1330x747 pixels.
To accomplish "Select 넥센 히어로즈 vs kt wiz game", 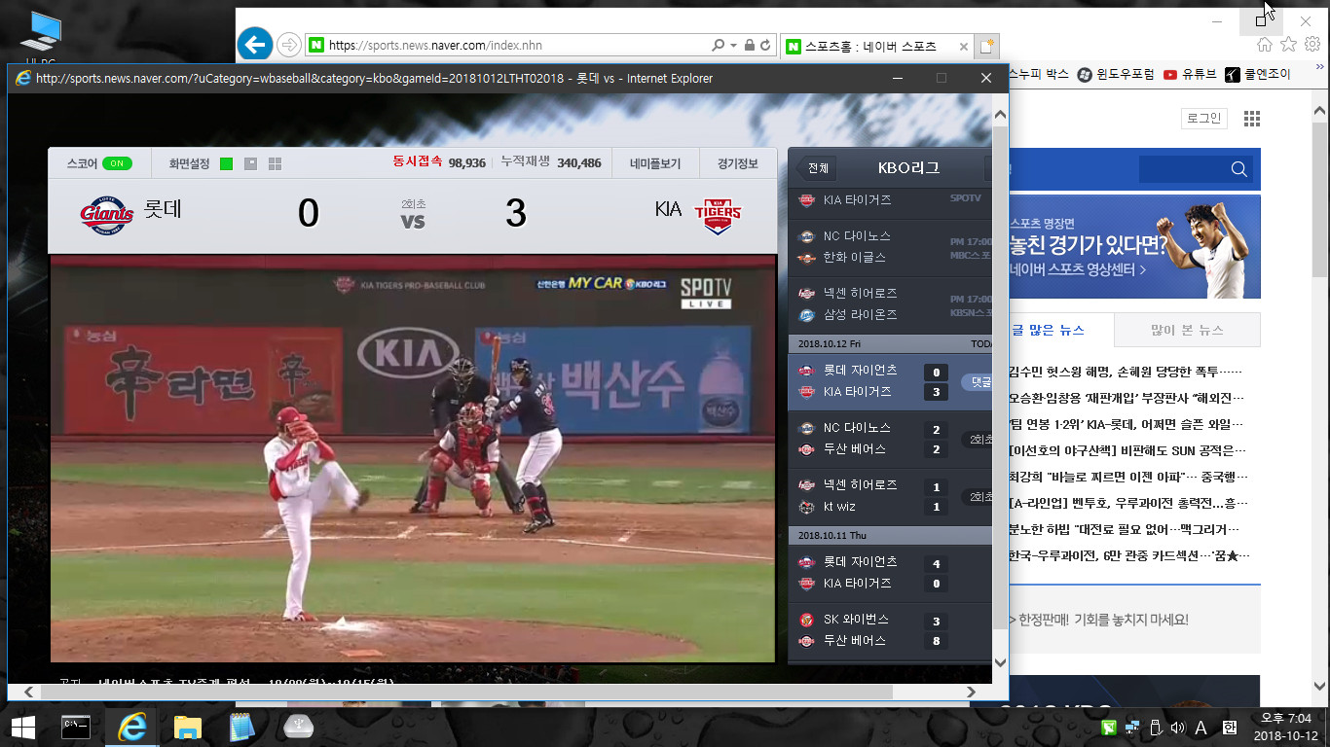I will coord(890,495).
